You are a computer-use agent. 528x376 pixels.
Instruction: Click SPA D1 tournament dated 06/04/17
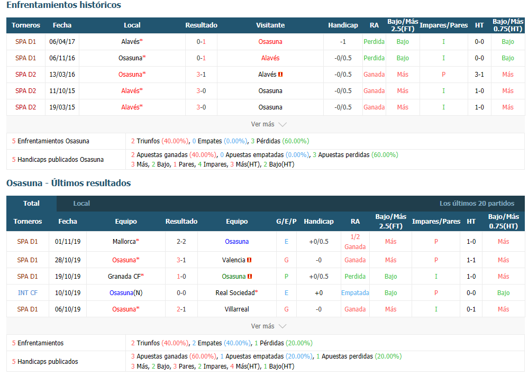click(25, 42)
